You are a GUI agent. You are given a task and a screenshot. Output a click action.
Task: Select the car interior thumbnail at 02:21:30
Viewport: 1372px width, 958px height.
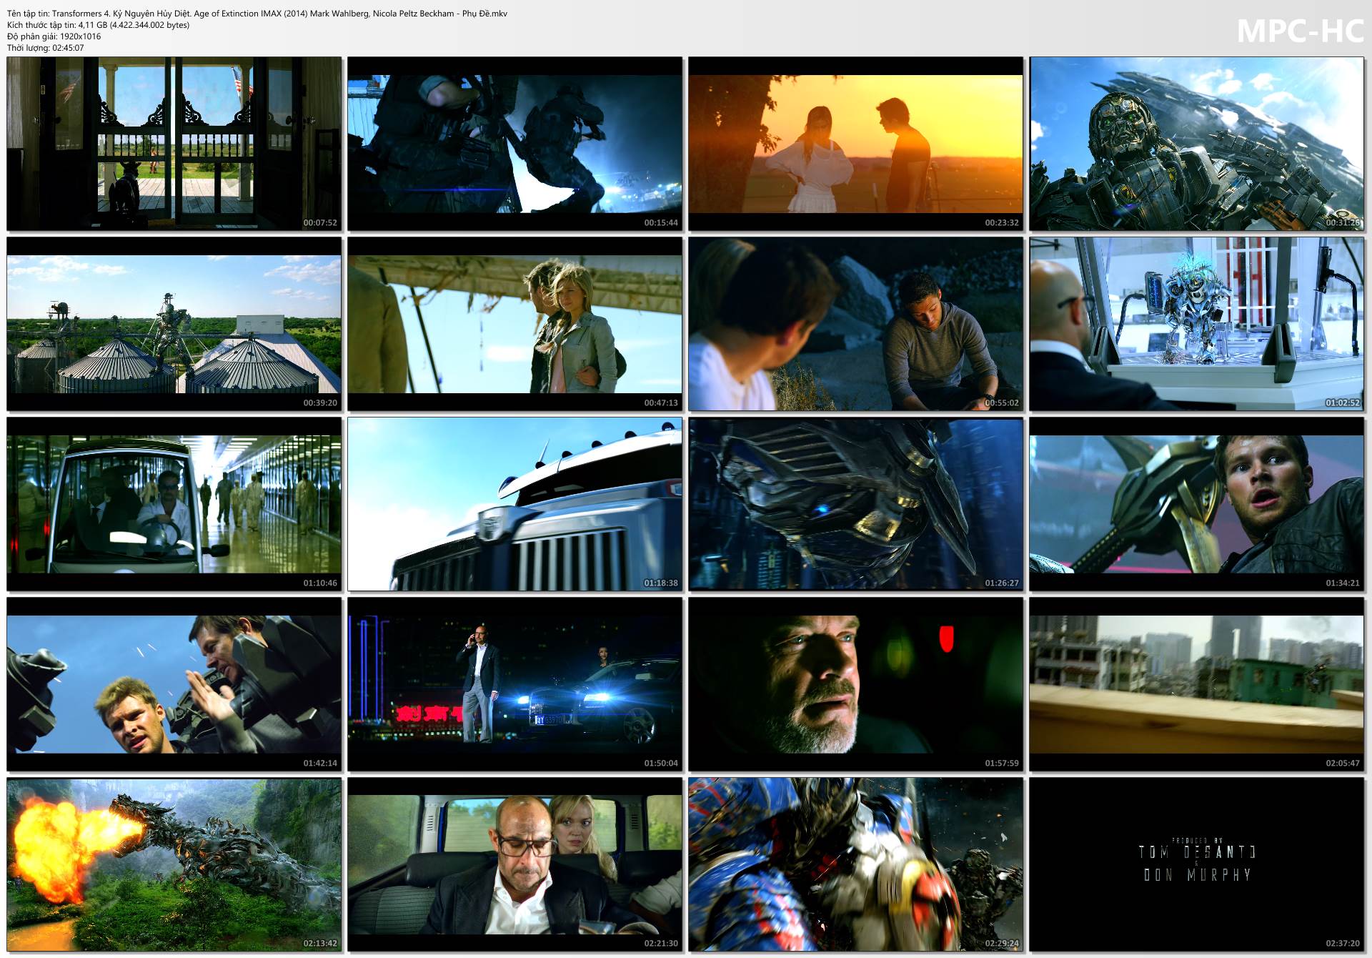(514, 864)
